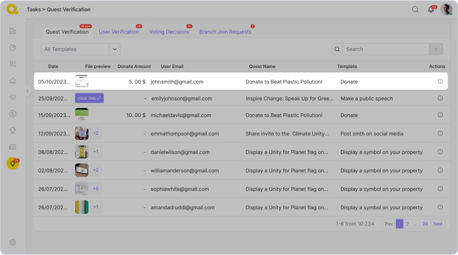Open the organization building icon in sidebar
The height and width of the screenshot is (255, 458).
12,31
